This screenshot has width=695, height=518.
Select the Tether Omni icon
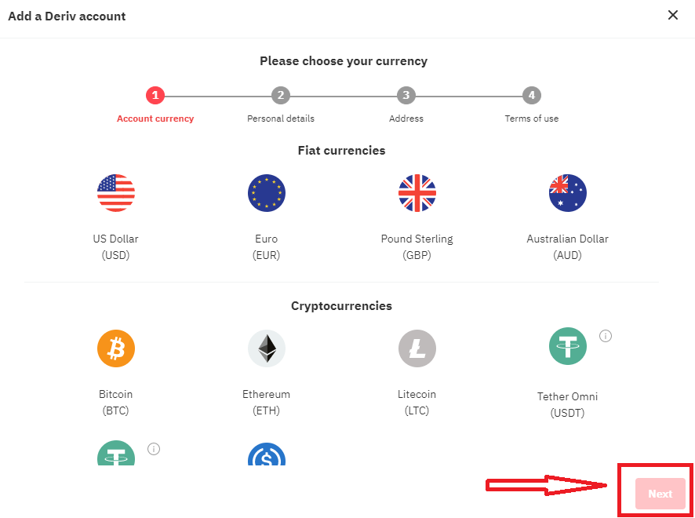tap(567, 346)
